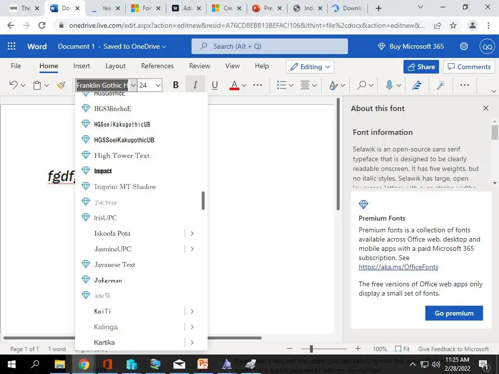Open the File menu

(16, 66)
